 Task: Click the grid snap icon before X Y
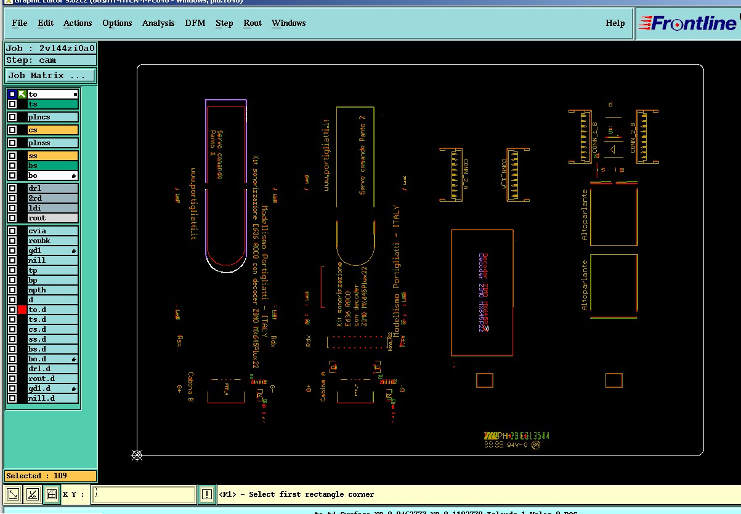click(52, 494)
